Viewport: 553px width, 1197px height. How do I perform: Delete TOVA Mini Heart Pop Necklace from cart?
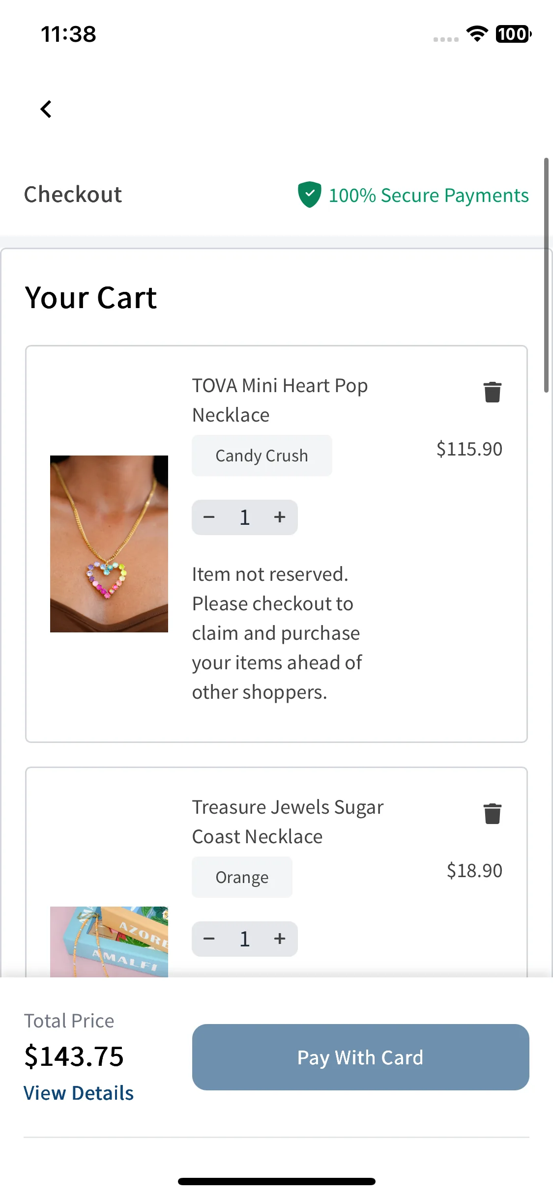(492, 392)
